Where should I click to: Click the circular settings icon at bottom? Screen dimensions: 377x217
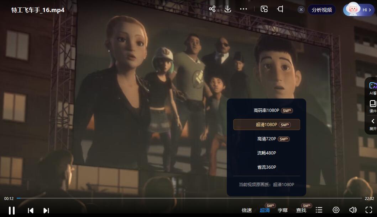[x=336, y=210]
